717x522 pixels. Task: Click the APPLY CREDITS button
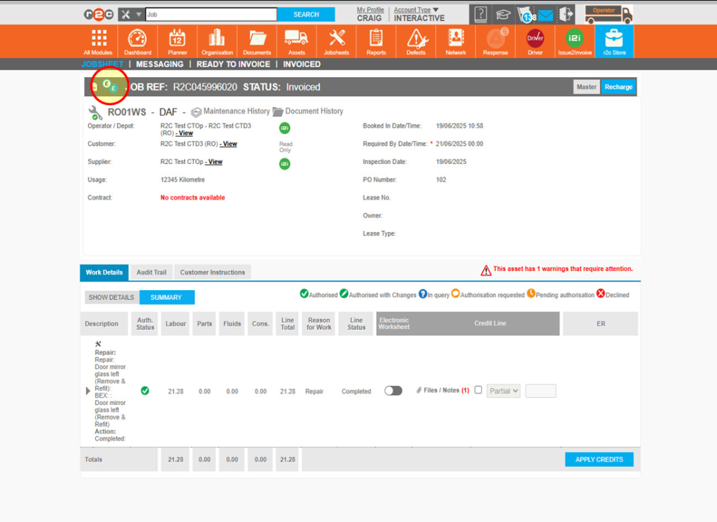tap(599, 459)
